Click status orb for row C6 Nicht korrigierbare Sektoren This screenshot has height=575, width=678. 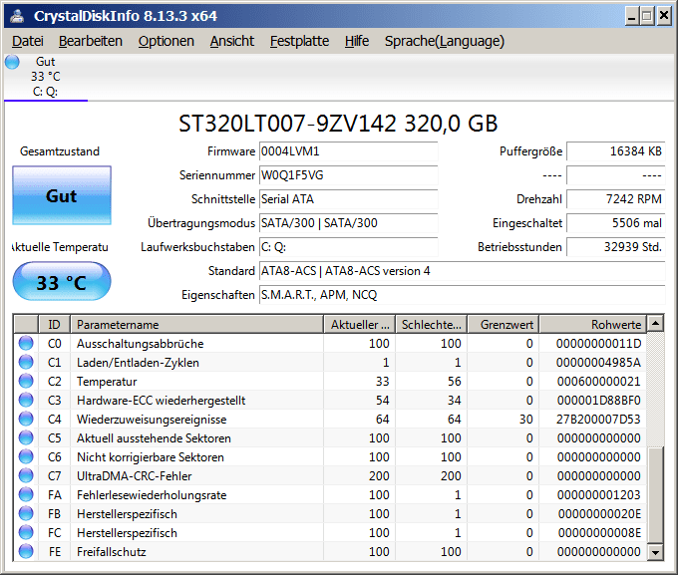pos(26,457)
